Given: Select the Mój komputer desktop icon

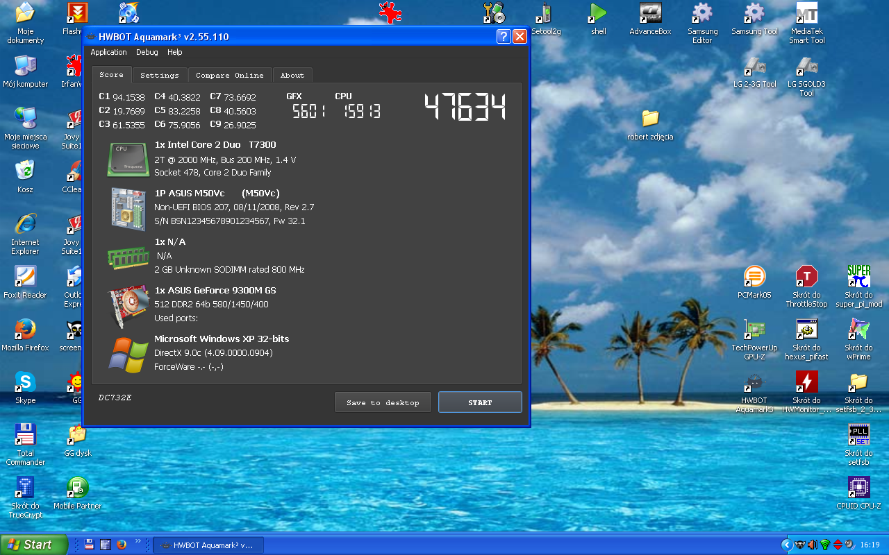Looking at the screenshot, I should pyautogui.click(x=25, y=71).
